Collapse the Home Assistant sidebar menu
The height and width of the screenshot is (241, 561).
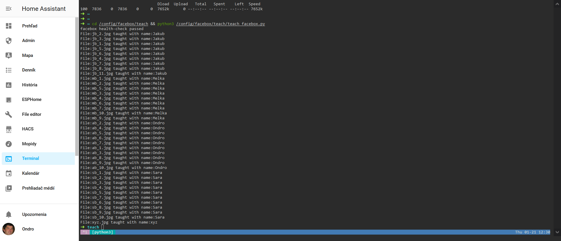[9, 9]
